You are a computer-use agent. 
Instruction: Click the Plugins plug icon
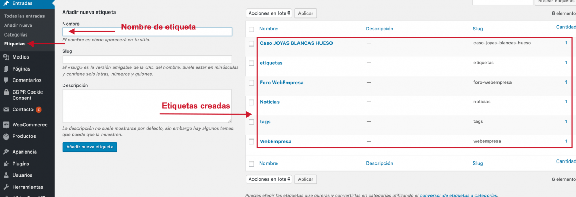click(6, 164)
